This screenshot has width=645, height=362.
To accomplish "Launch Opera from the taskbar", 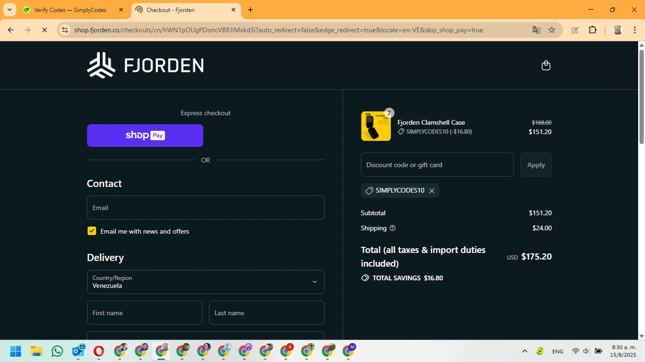I will 99,351.
